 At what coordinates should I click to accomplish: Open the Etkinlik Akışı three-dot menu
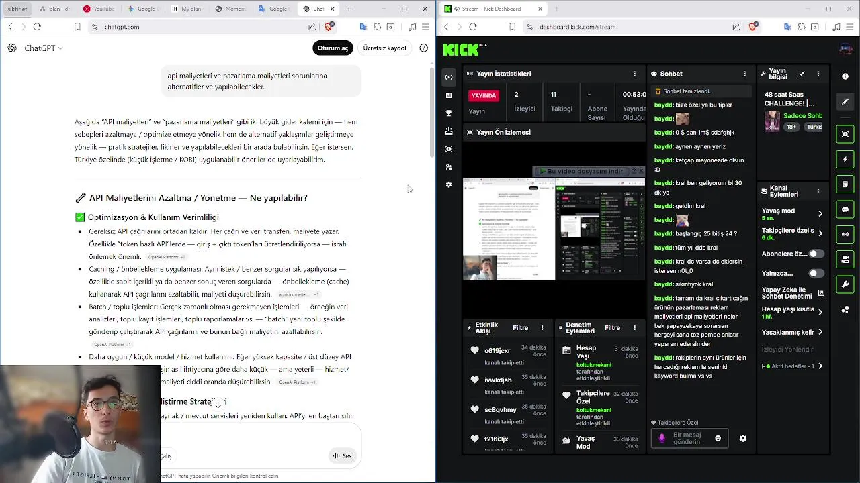[x=542, y=328]
